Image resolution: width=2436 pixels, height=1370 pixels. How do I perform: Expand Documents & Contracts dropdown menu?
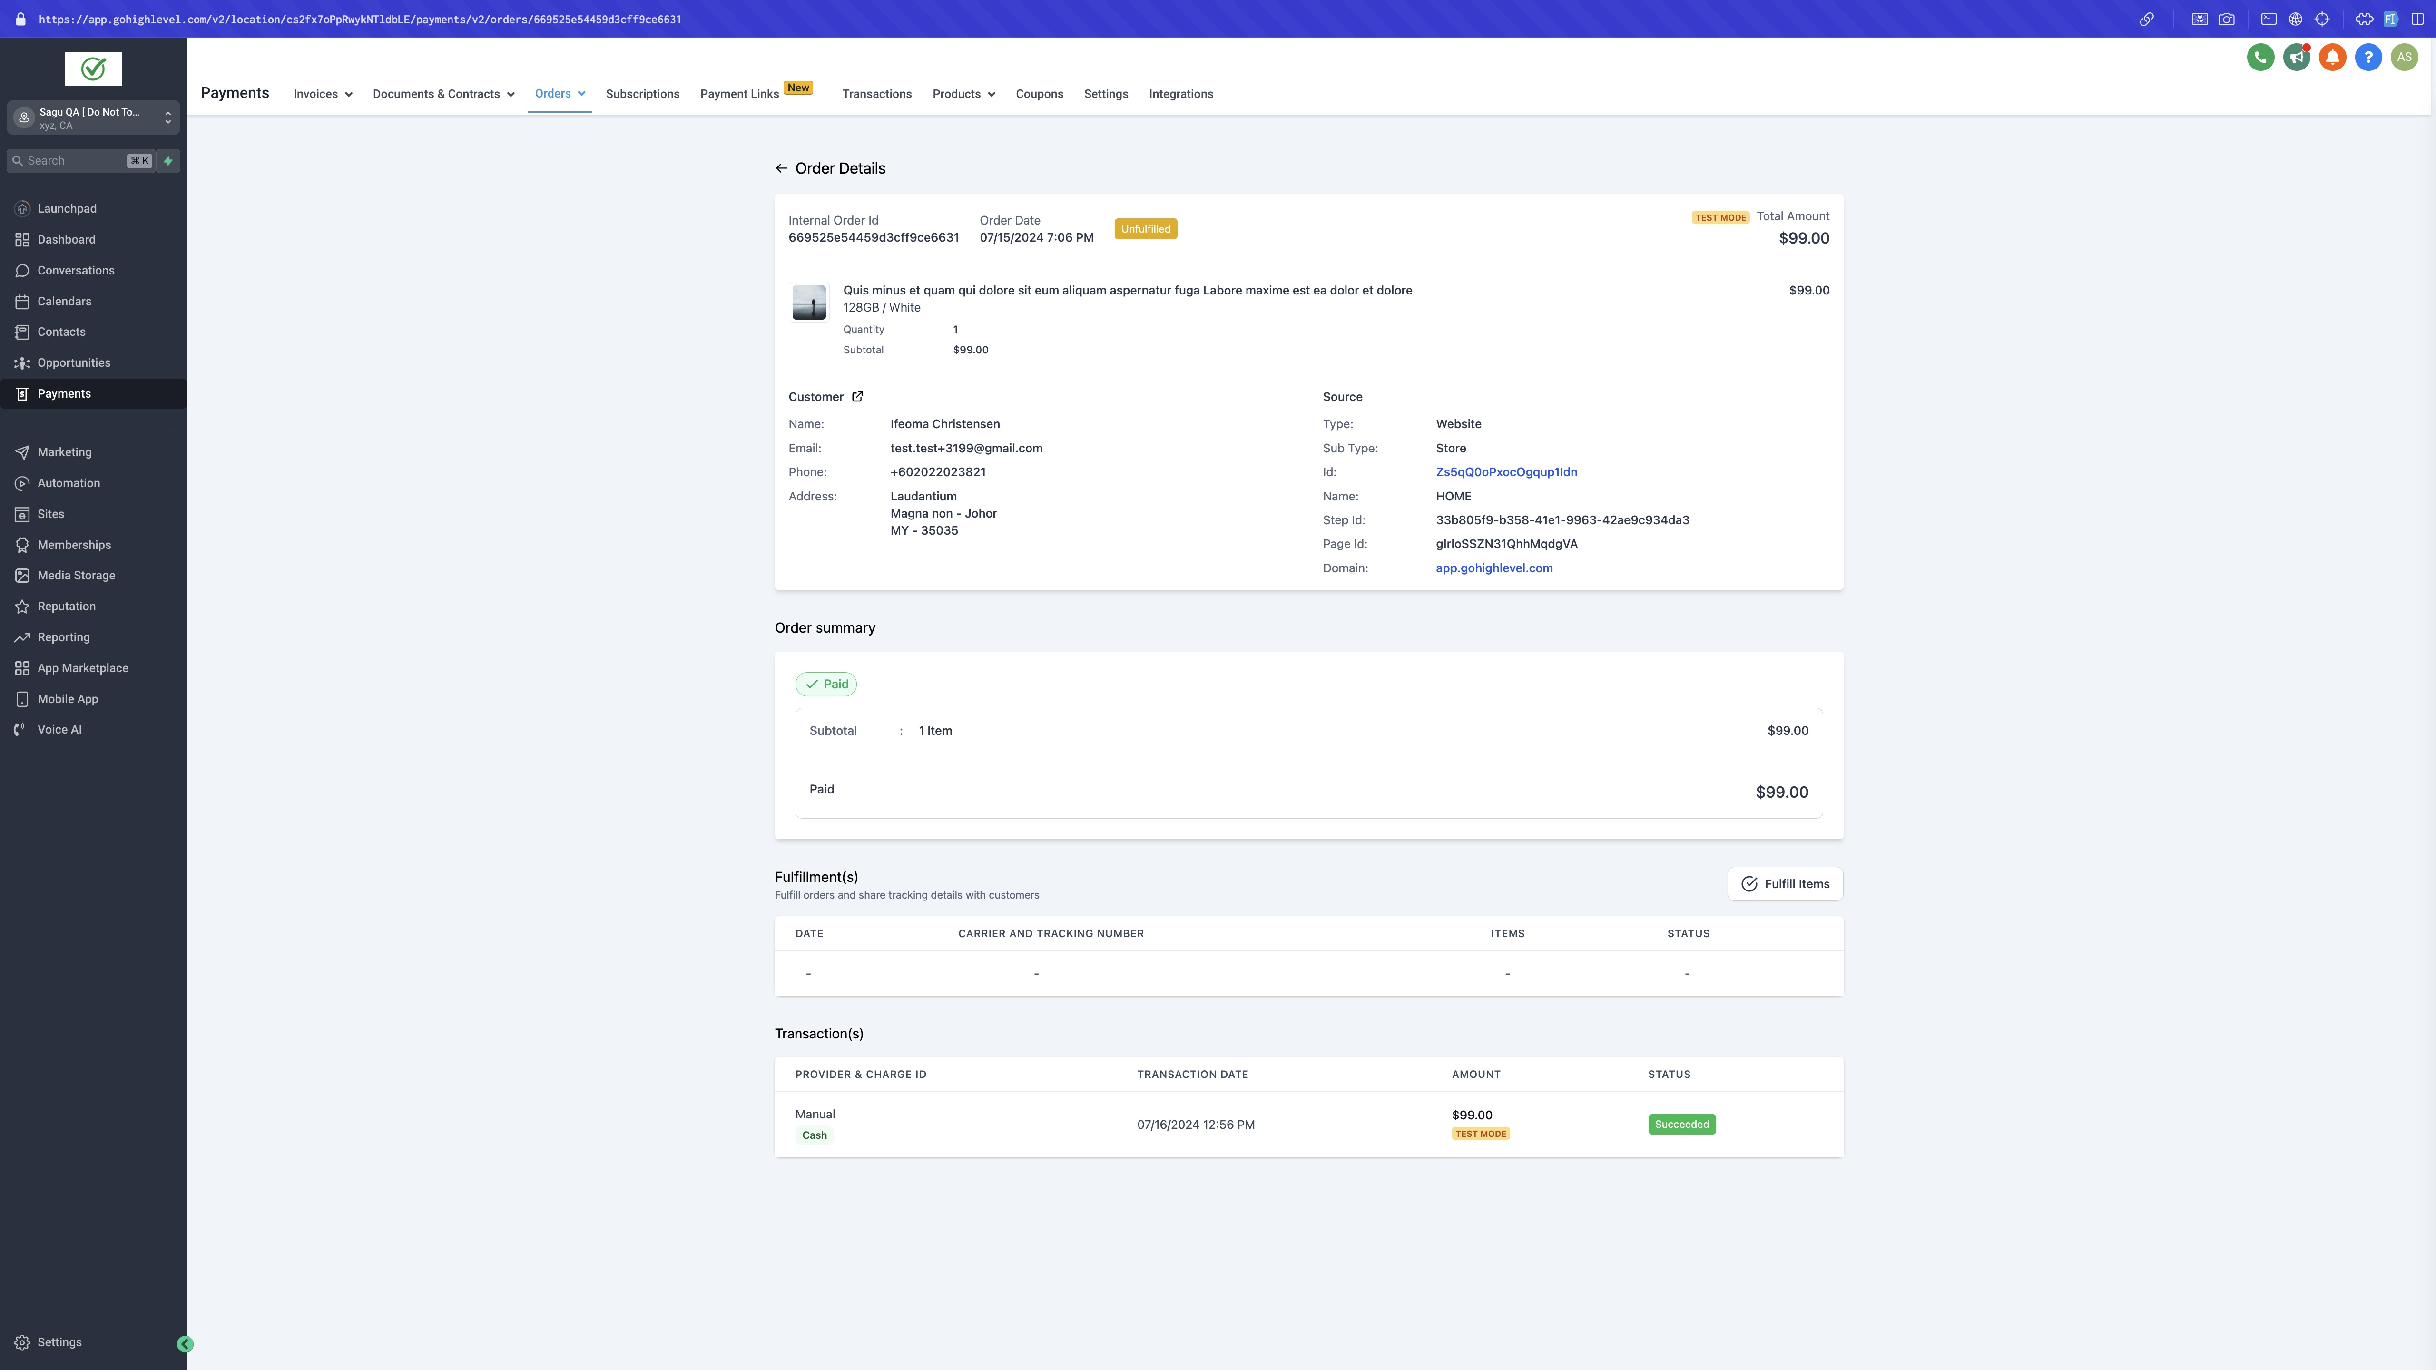(442, 95)
